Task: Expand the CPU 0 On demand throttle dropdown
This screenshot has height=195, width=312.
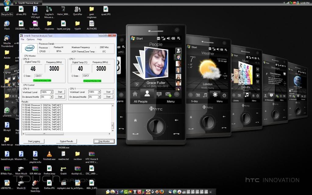Action: (51, 97)
